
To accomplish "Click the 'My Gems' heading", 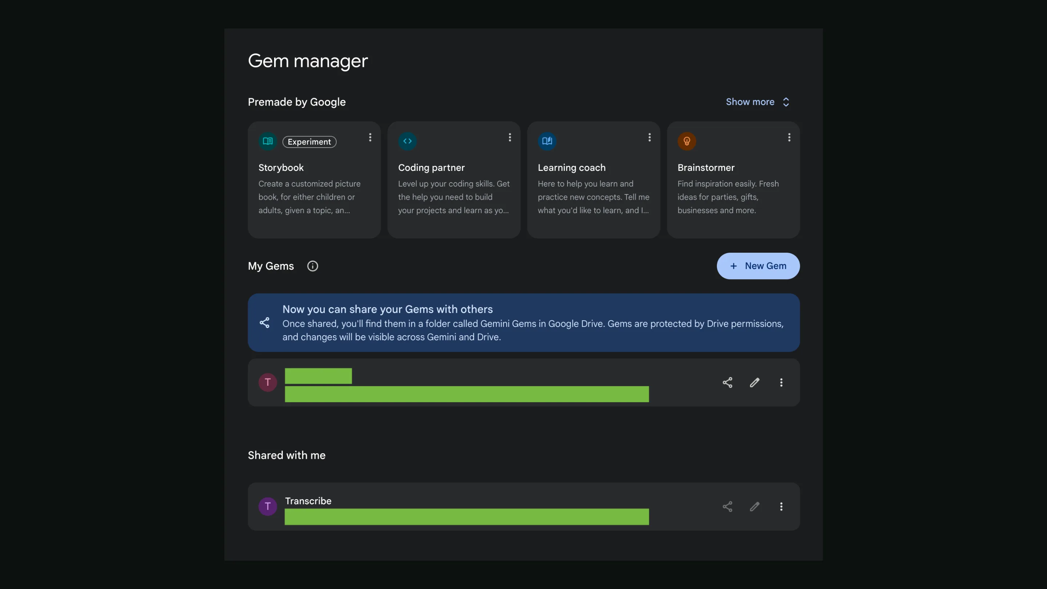I will tap(271, 266).
